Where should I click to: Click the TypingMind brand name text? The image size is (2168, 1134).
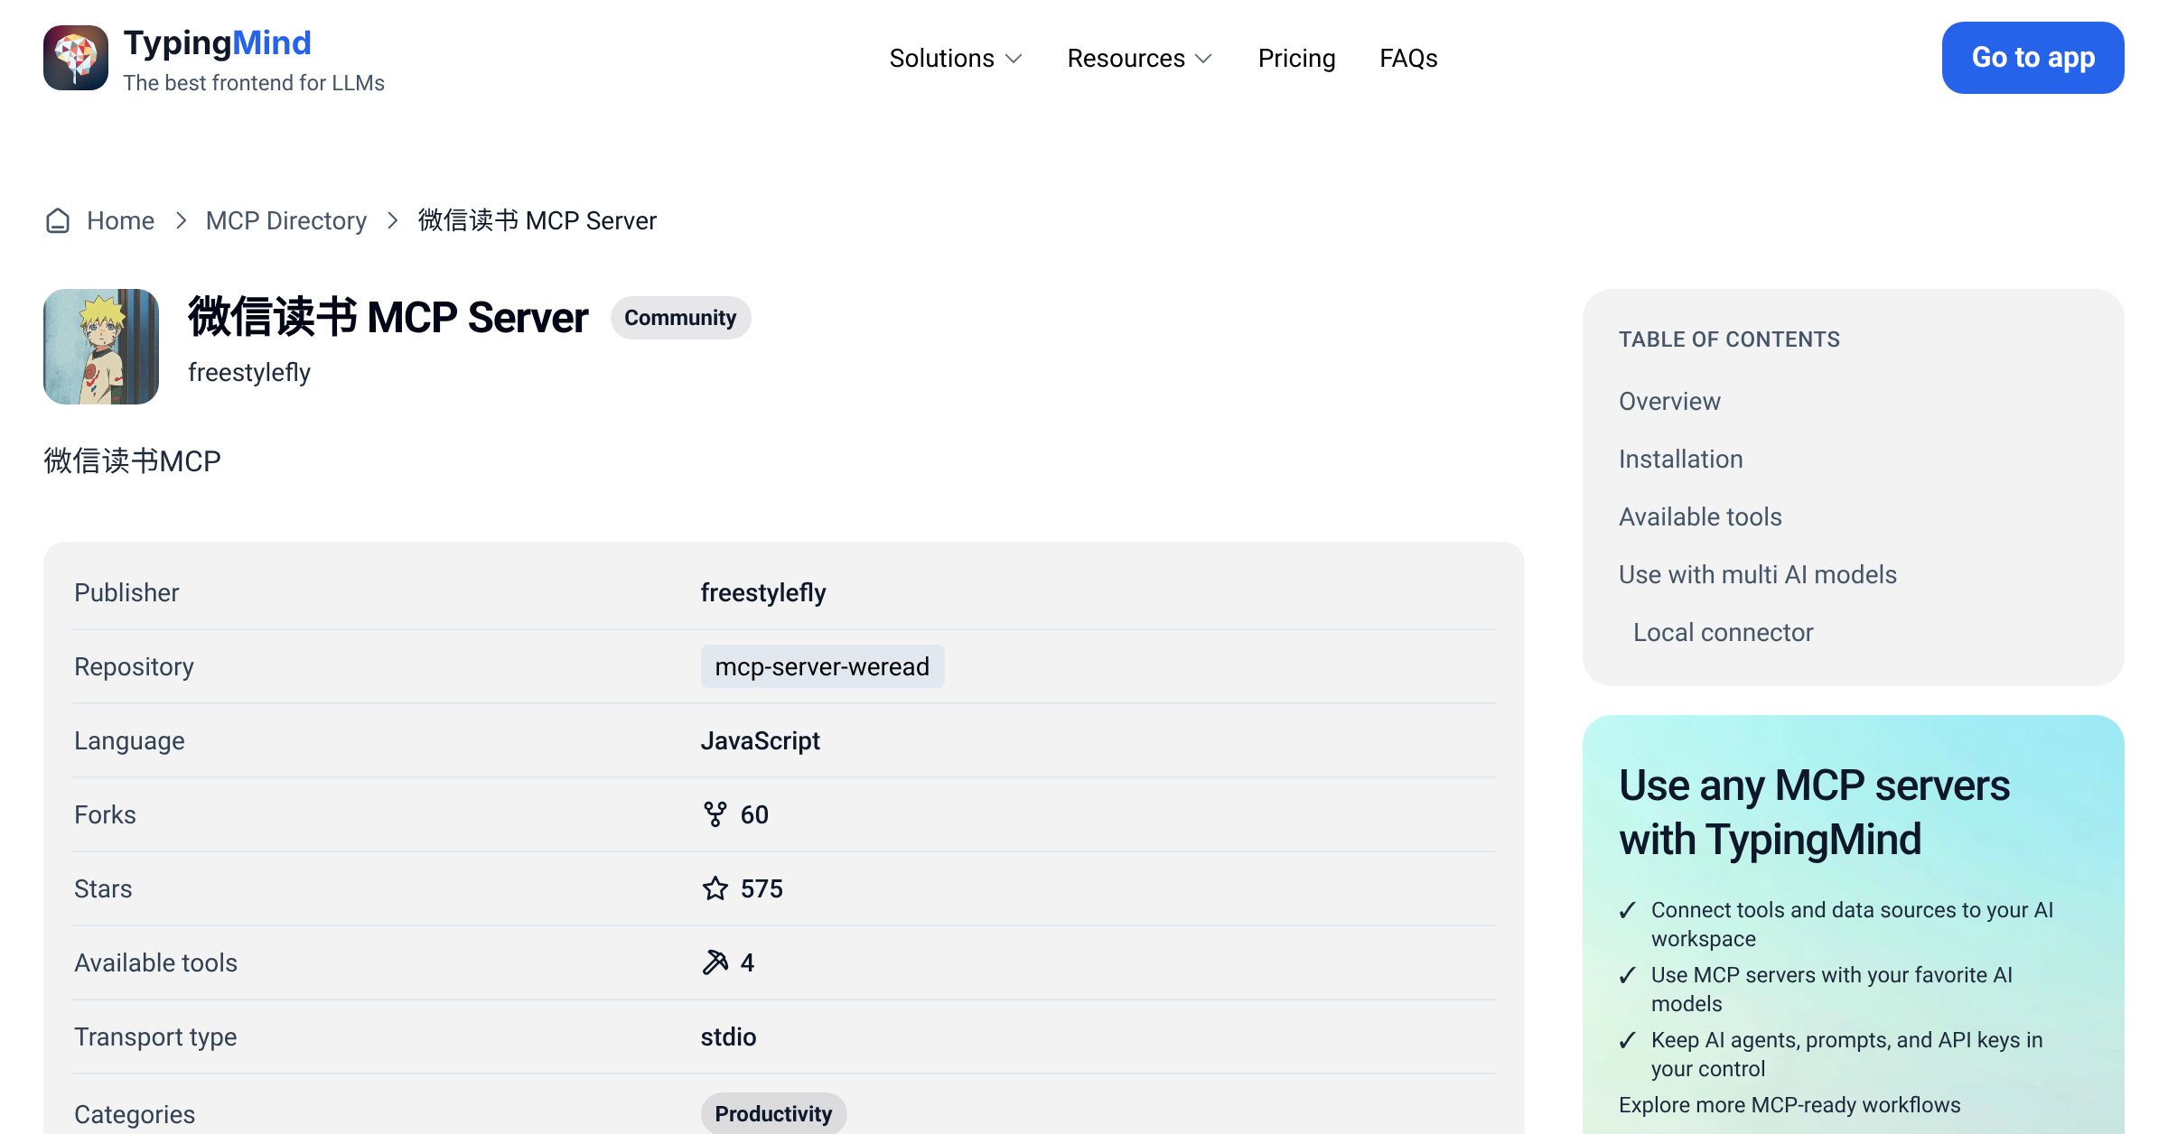[x=217, y=43]
